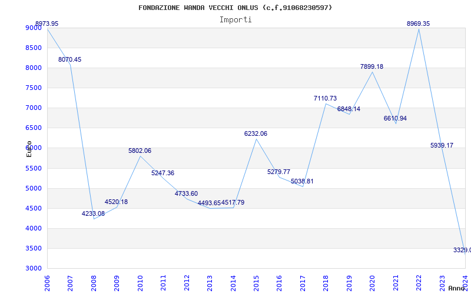471x294 pixels.
Task: Click the x-axis year label 2013
Action: (x=210, y=283)
